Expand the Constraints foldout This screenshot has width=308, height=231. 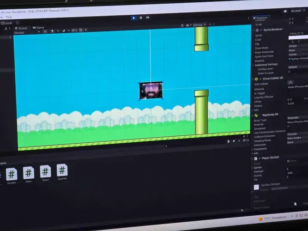coord(253,149)
